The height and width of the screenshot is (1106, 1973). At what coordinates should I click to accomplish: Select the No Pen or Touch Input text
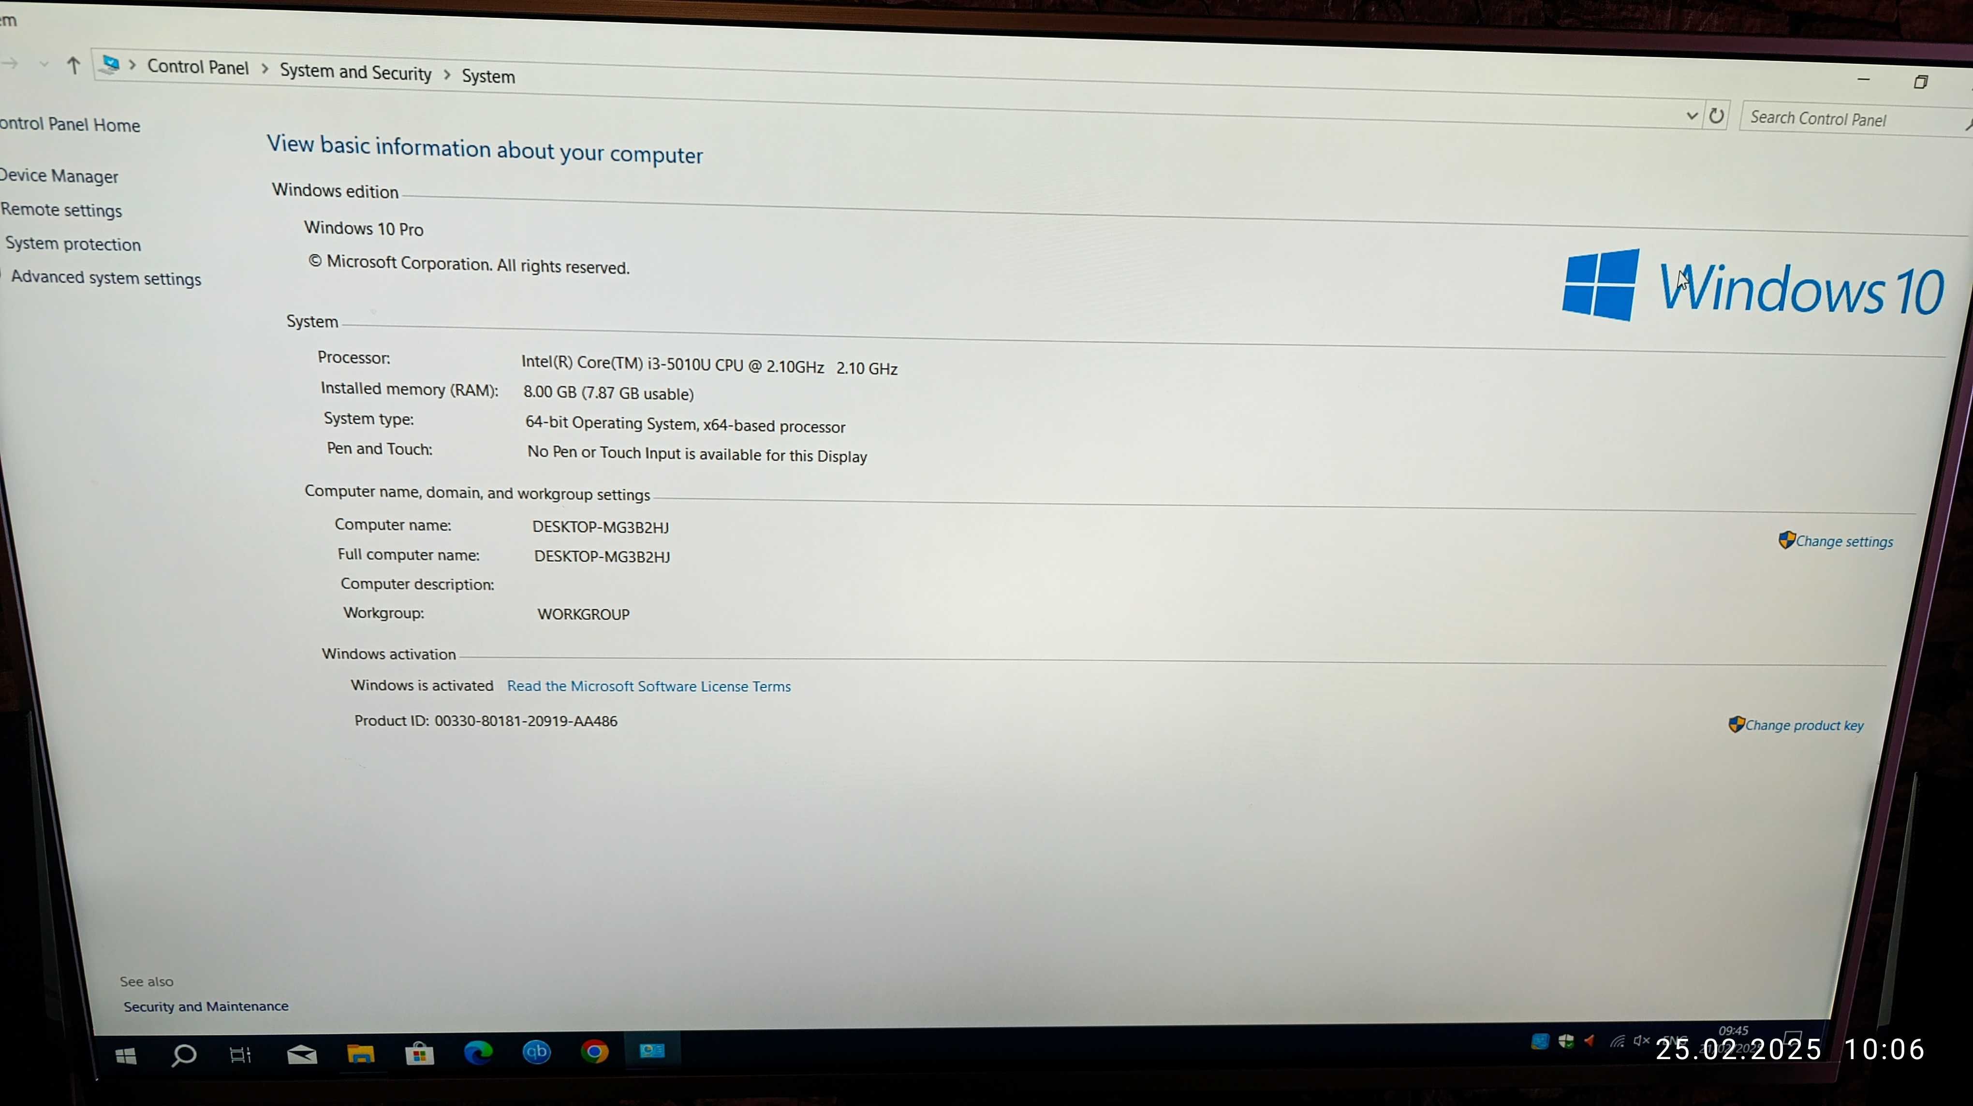697,454
